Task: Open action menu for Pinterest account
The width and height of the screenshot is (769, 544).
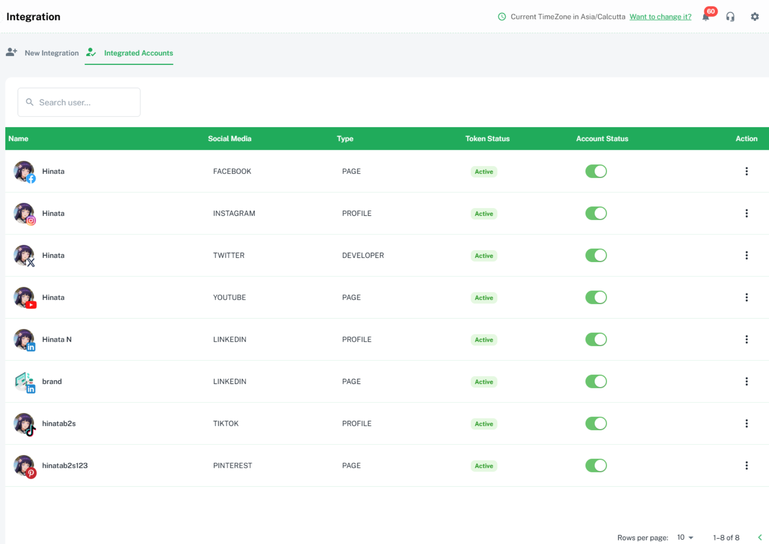Action: pos(746,466)
